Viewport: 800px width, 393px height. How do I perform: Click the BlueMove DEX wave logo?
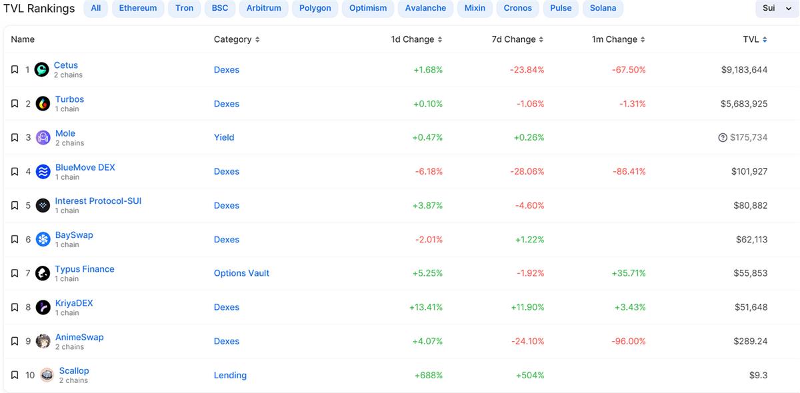point(43,171)
